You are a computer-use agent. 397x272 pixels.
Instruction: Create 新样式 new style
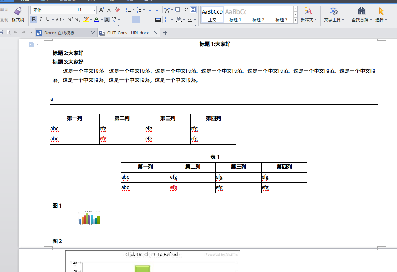308,15
